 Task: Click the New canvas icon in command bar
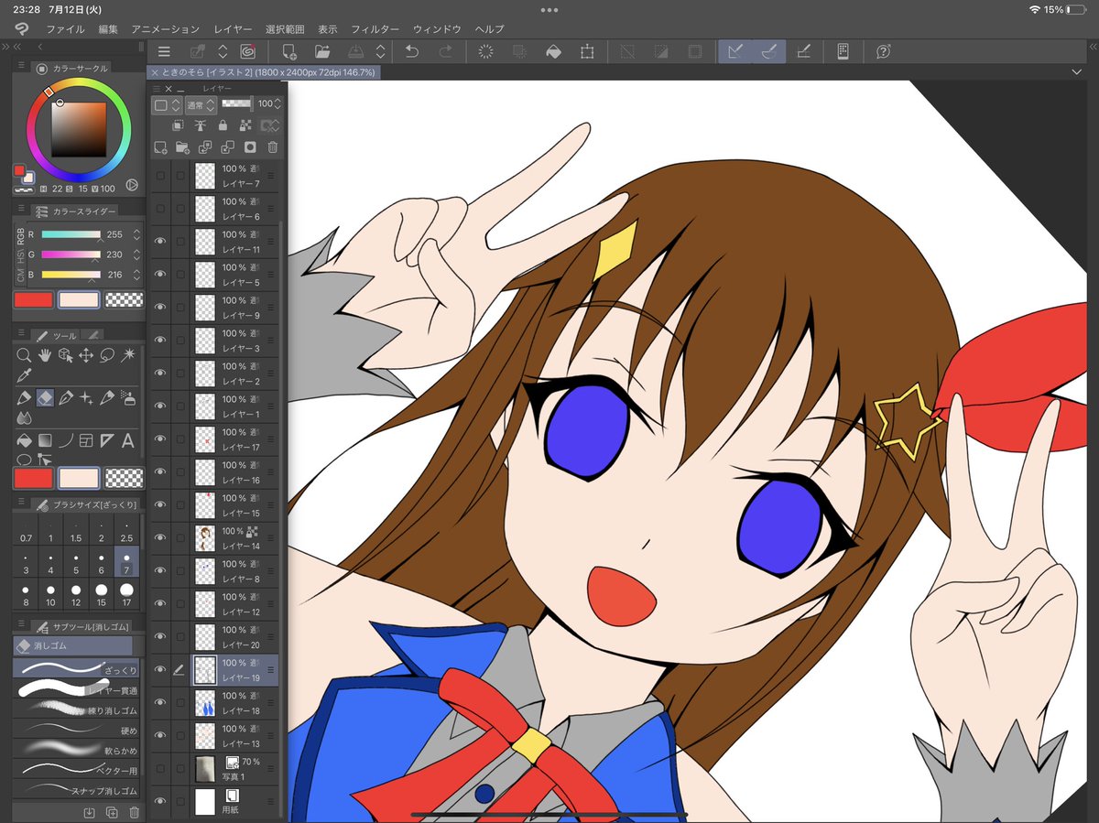(289, 52)
